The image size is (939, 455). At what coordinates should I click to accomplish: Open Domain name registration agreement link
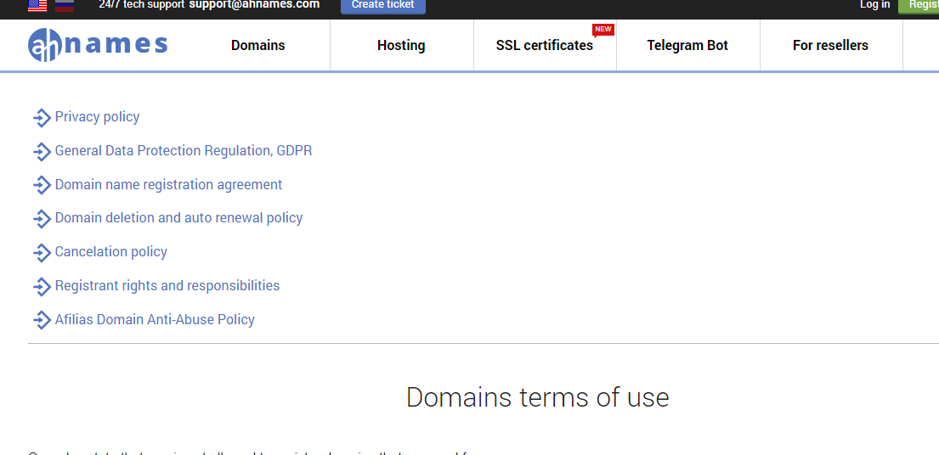point(168,185)
